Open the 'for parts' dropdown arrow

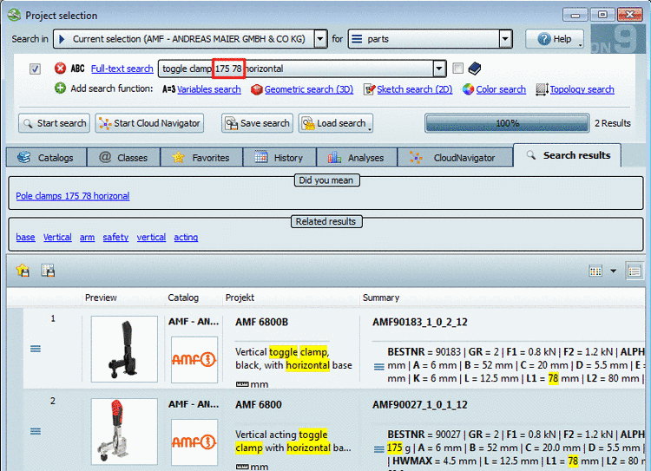click(505, 39)
